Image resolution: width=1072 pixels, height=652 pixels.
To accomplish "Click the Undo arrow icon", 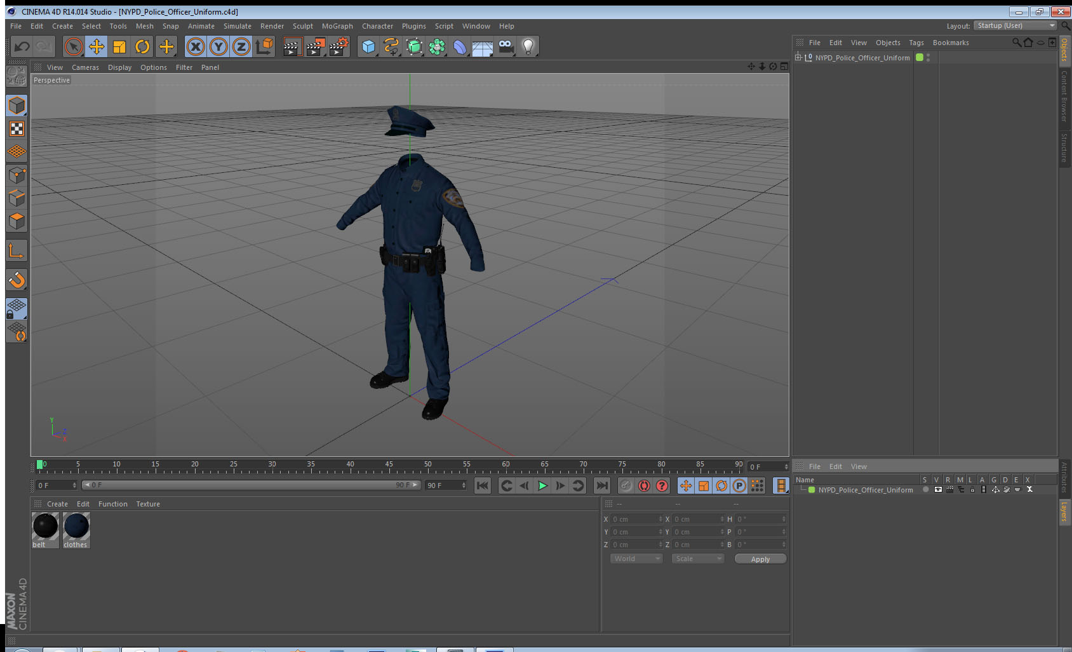I will [22, 46].
